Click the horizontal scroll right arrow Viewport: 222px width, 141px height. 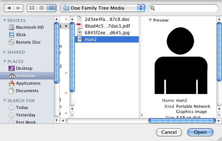pos(219,121)
